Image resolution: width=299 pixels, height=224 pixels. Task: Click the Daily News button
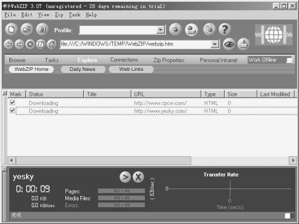click(82, 69)
